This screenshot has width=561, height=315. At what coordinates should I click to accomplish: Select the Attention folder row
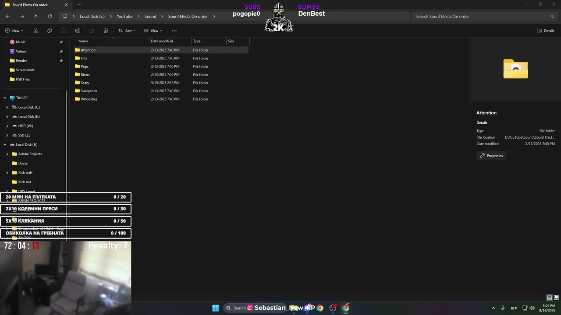coord(160,50)
